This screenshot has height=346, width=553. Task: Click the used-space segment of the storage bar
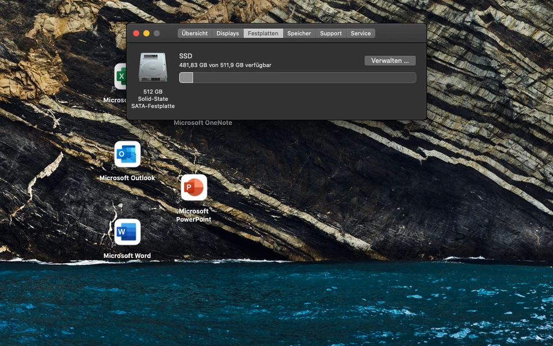coord(186,78)
